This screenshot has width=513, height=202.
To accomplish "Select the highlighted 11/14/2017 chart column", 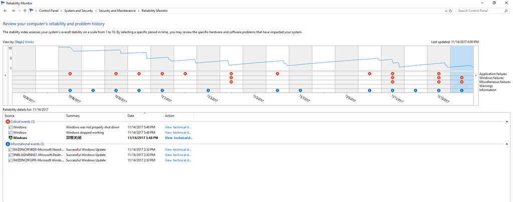I will 461,69.
